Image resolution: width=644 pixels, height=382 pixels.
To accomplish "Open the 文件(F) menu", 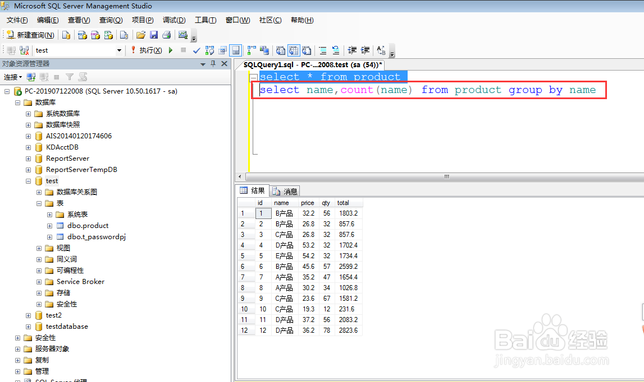I will [x=17, y=20].
